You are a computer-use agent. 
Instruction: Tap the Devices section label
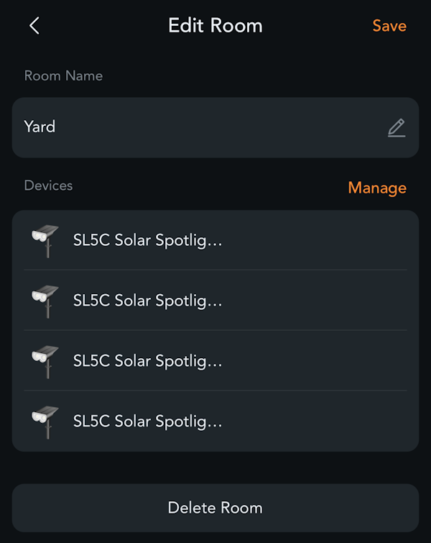click(48, 186)
